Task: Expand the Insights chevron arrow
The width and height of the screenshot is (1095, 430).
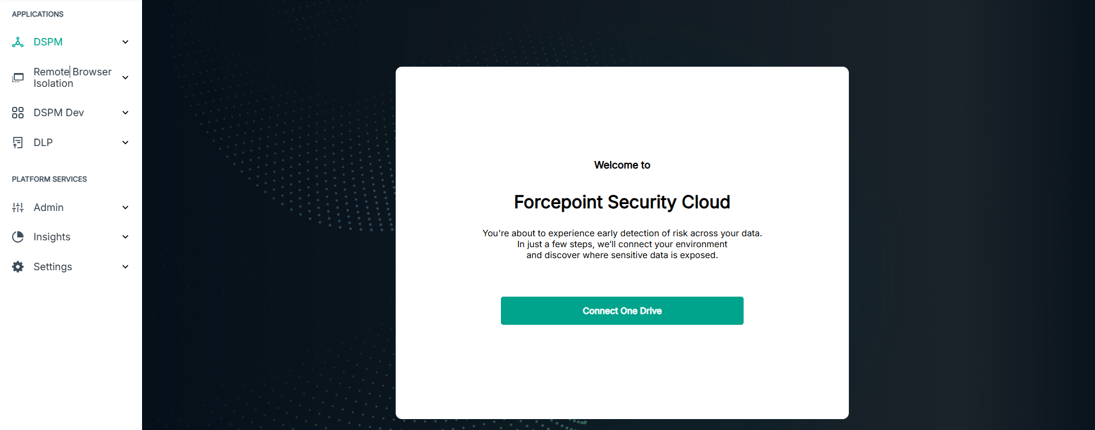Action: [x=125, y=237]
